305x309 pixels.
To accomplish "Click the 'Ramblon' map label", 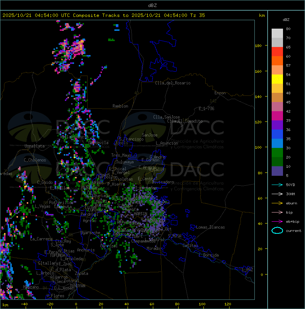I will [x=120, y=106].
